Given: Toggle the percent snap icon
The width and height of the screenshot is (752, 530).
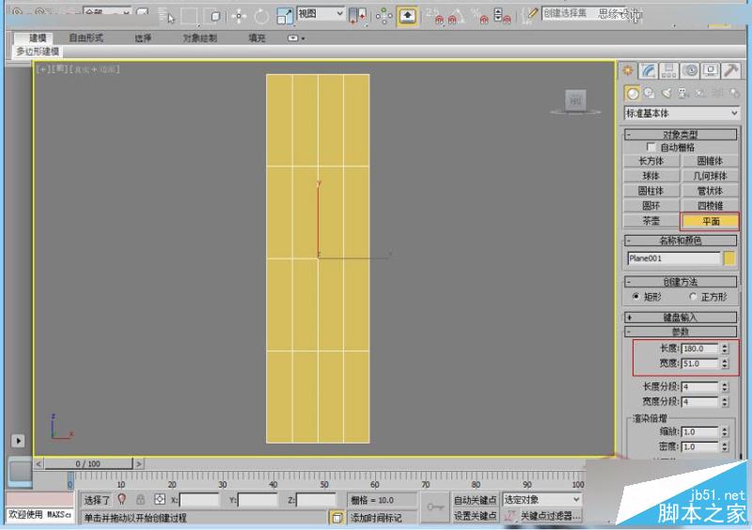Looking at the screenshot, I should [480, 17].
